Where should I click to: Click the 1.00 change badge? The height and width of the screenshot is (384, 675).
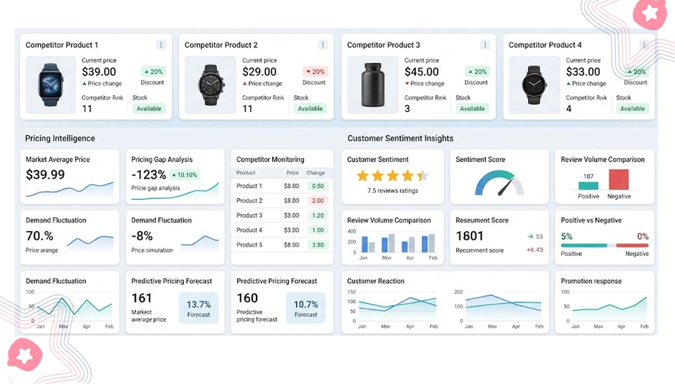[x=318, y=230]
